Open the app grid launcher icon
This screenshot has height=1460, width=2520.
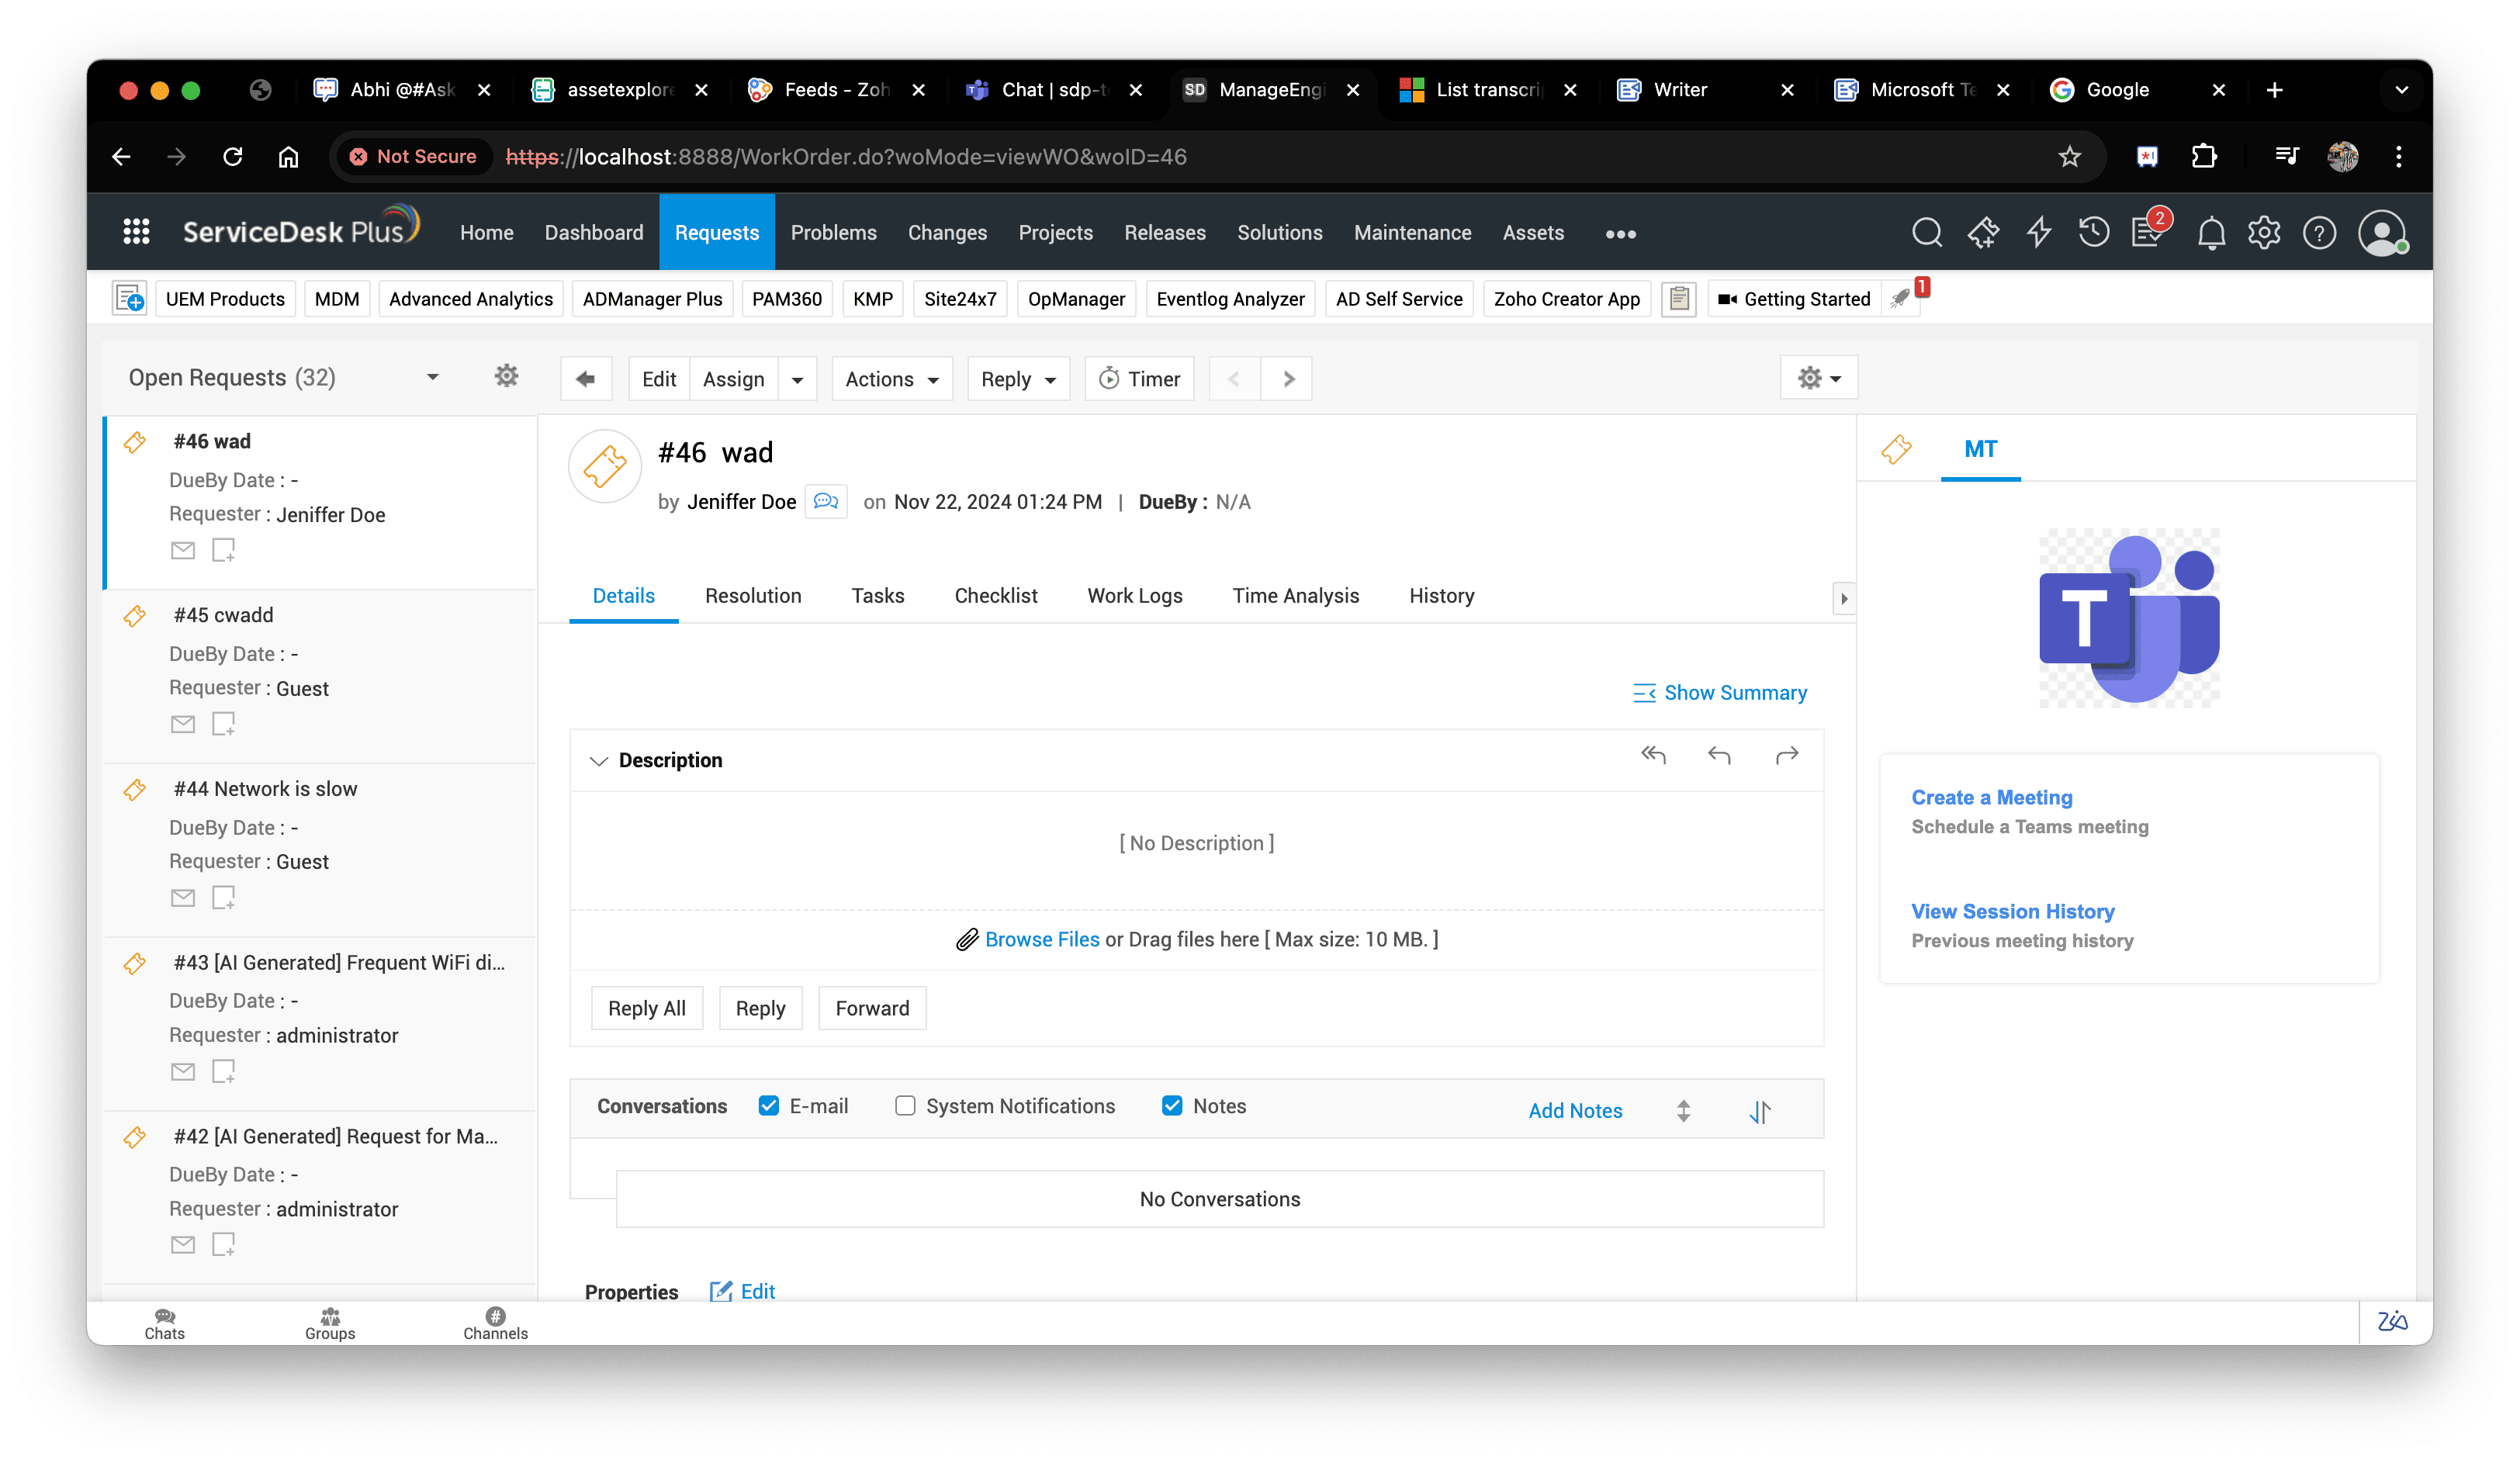tap(136, 232)
